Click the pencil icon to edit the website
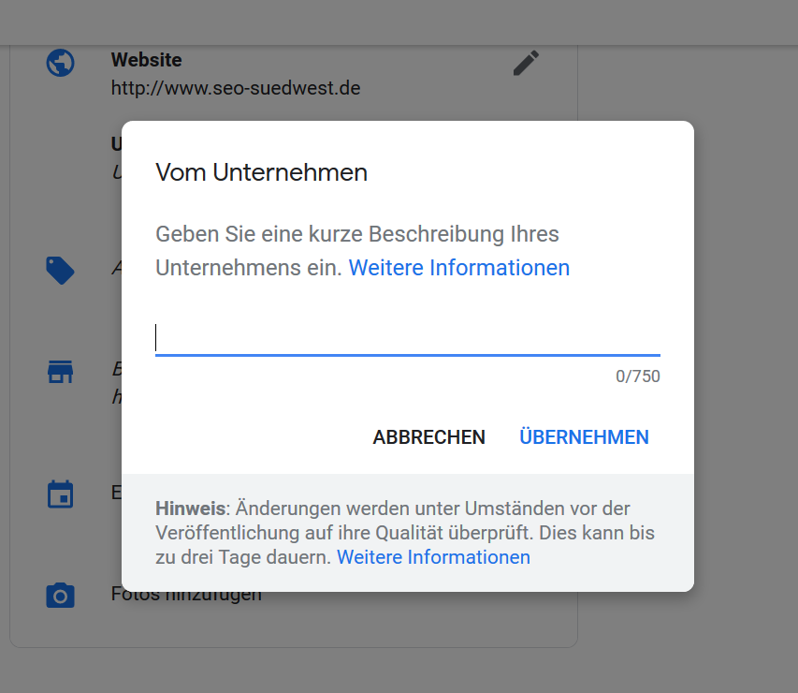 coord(526,63)
